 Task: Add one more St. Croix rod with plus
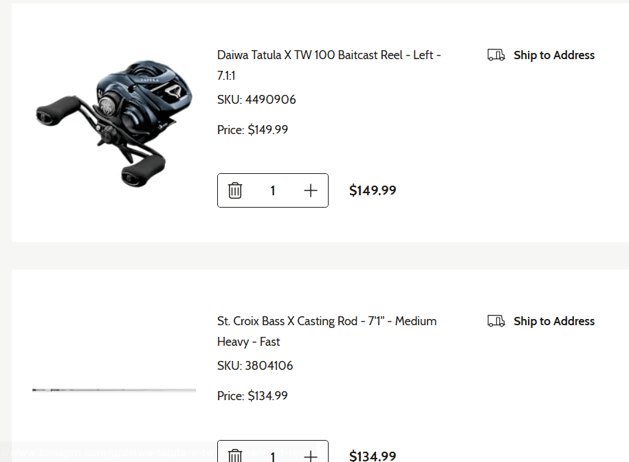click(311, 455)
